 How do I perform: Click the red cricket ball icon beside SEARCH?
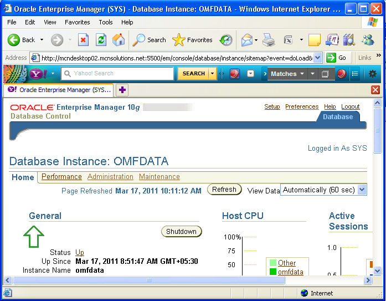[234, 74]
